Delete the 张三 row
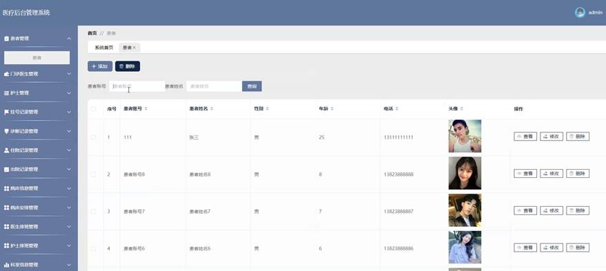Image resolution: width=606 pixels, height=271 pixels. pos(578,137)
